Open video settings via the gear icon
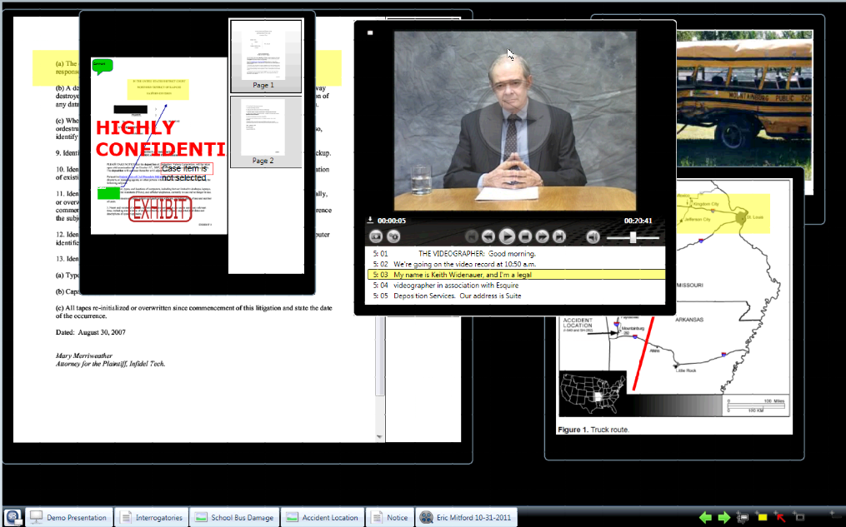The height and width of the screenshot is (527, 846). 394,236
